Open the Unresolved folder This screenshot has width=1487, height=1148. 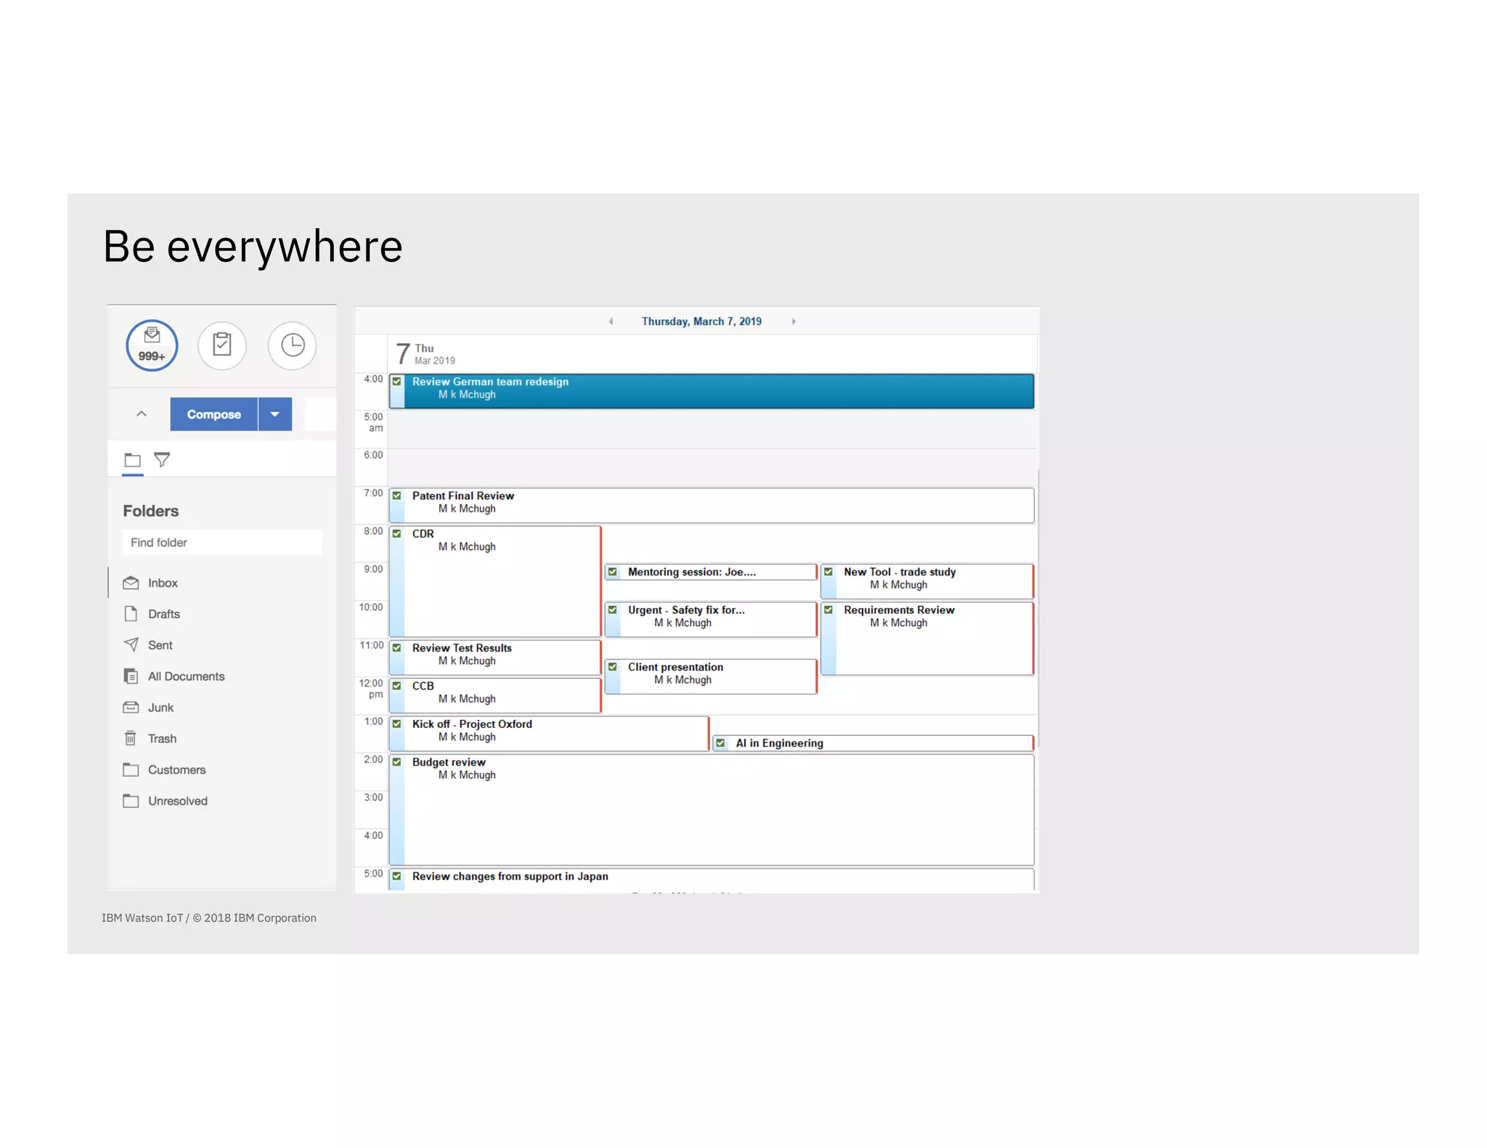[x=177, y=801]
